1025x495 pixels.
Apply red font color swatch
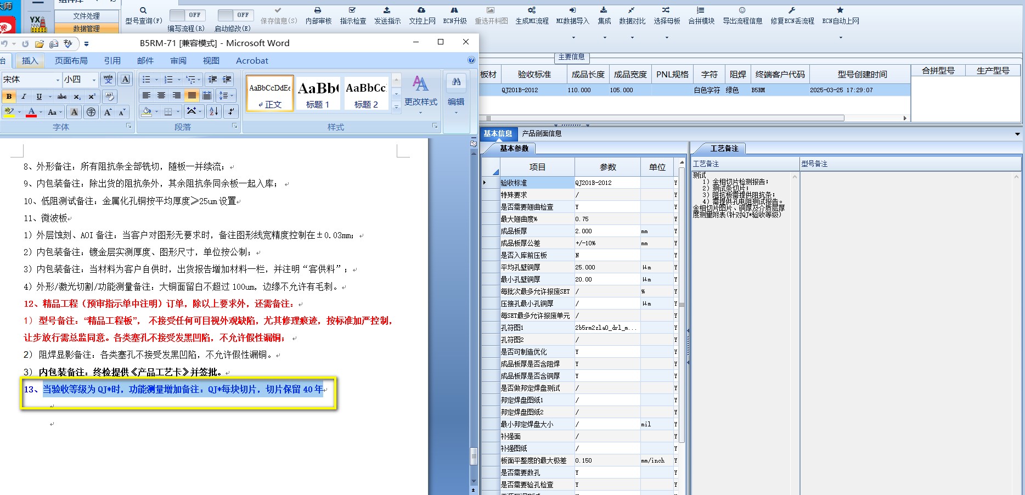[x=31, y=112]
